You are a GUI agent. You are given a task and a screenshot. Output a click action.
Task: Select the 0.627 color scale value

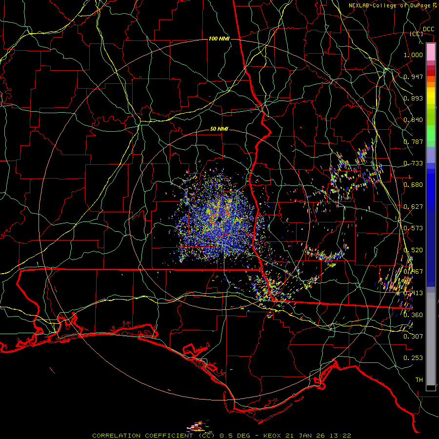(413, 207)
